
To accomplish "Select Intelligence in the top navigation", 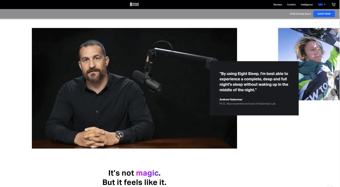I will (306, 5).
